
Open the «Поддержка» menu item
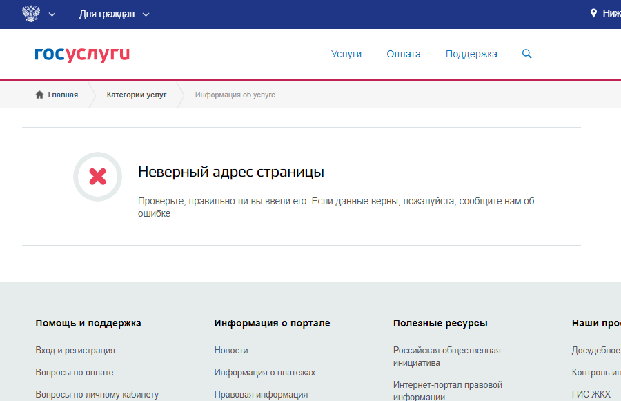[471, 54]
